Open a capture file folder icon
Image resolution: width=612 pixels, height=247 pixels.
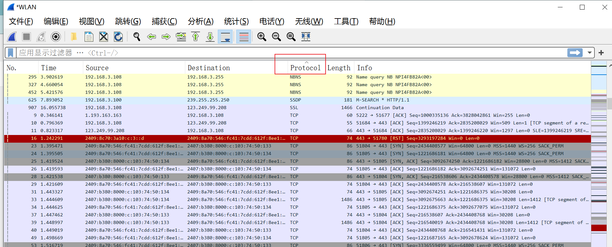pyautogui.click(x=74, y=37)
